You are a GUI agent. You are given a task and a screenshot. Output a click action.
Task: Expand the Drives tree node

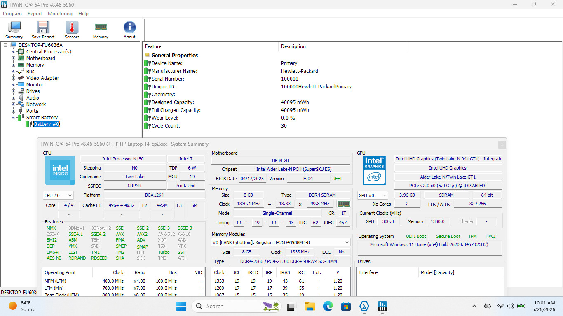tap(14, 91)
